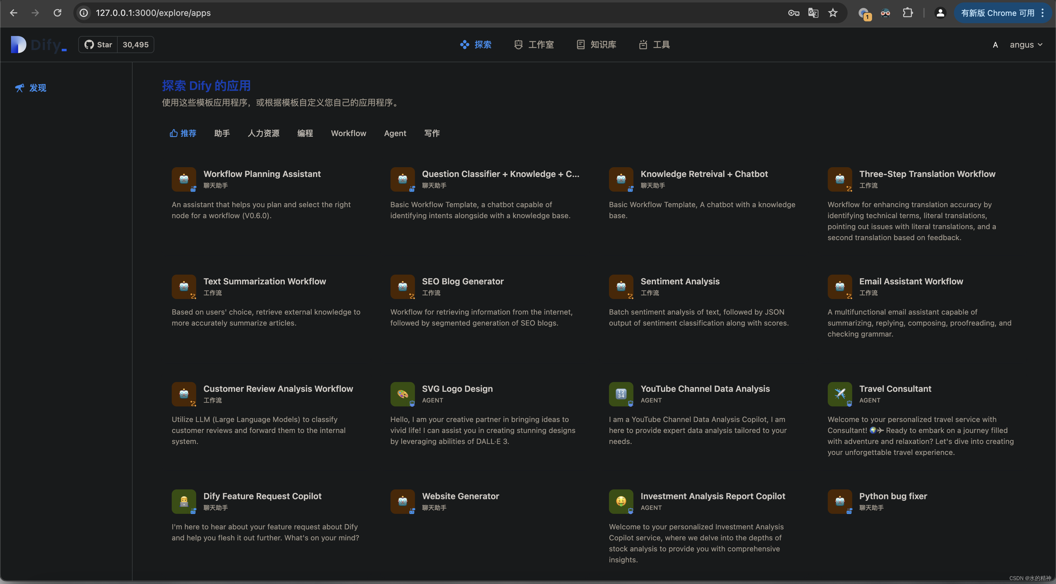The image size is (1056, 584).
Task: Click Email Assistant Workflow description text
Action: coord(919,323)
